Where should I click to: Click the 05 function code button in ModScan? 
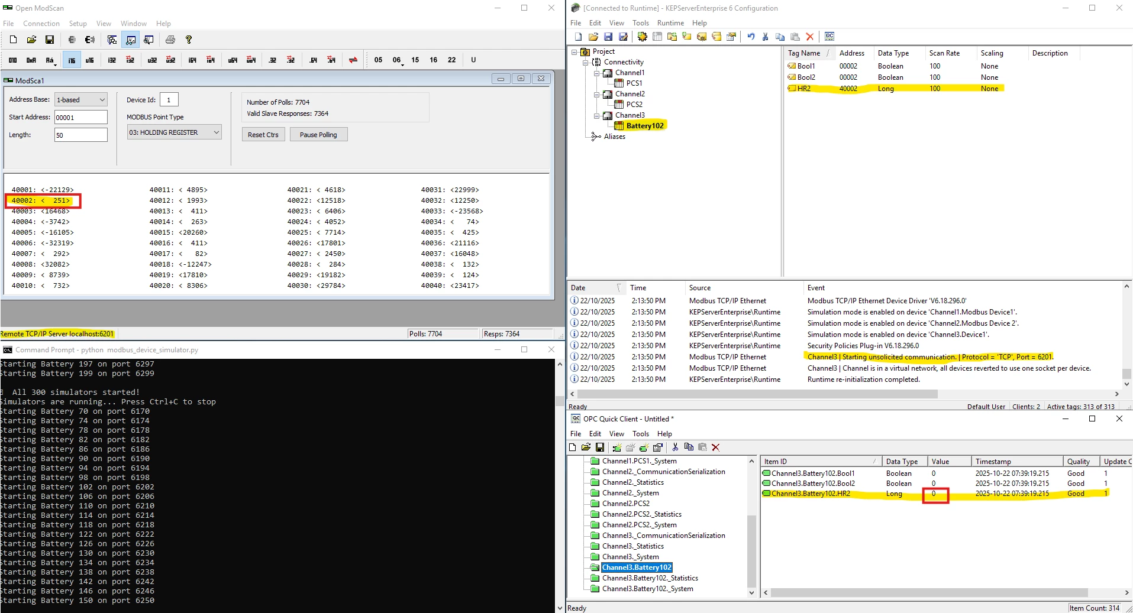[x=379, y=60]
